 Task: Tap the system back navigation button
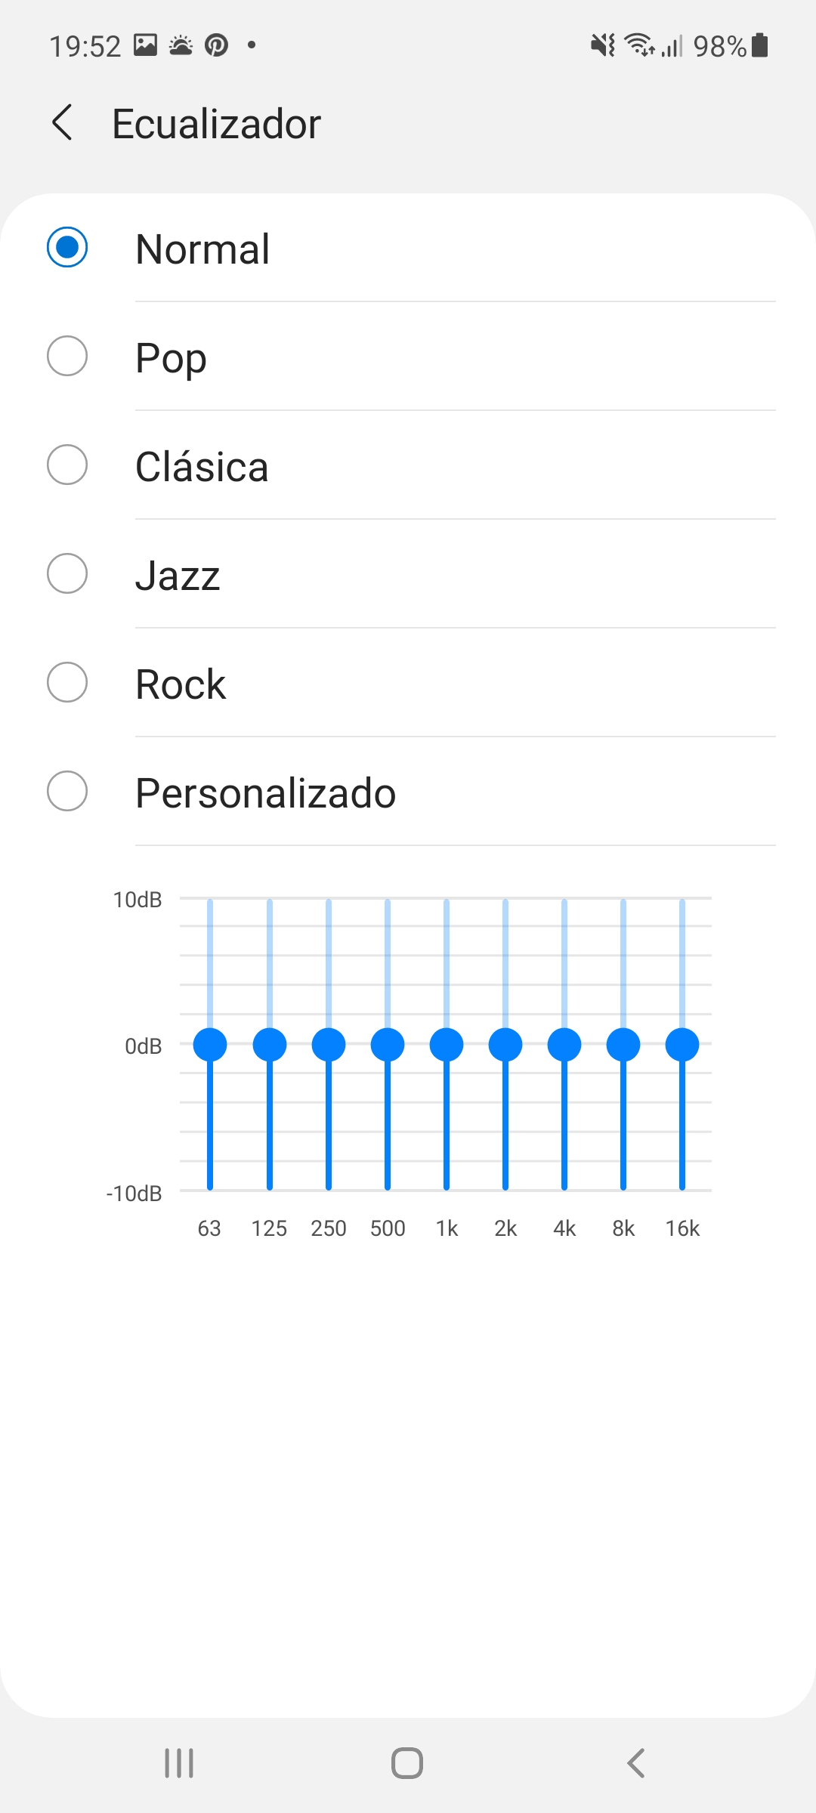(x=636, y=1763)
